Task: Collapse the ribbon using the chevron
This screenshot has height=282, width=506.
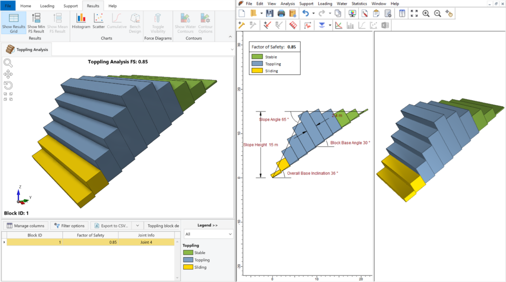Action: 232,49
